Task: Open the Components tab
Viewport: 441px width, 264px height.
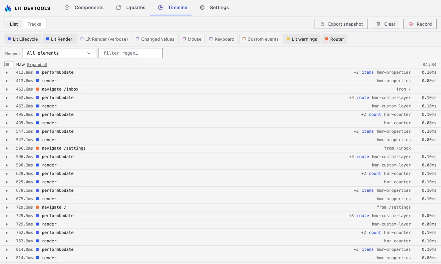Action: (x=84, y=7)
